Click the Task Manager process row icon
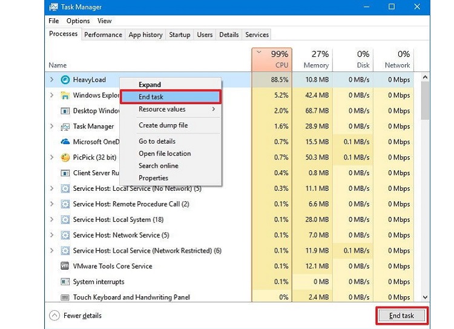 65,127
